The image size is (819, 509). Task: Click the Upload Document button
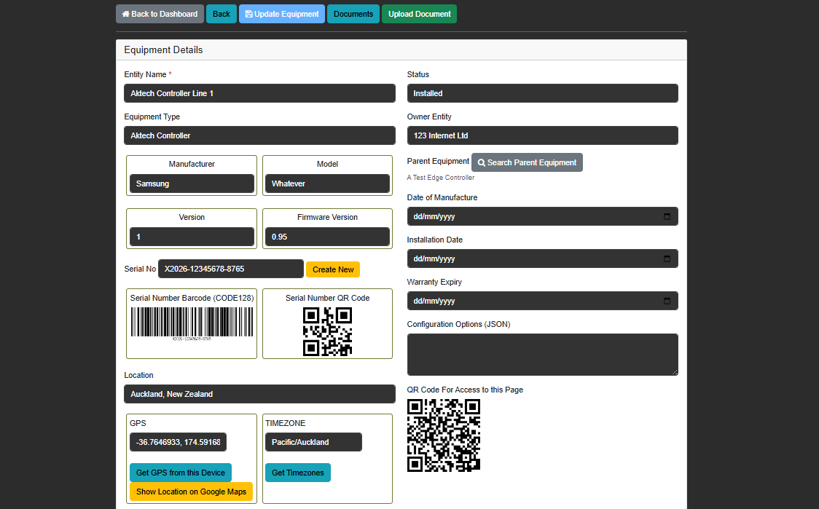(x=419, y=14)
